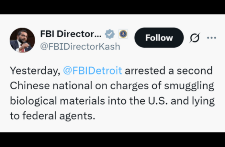Image resolution: width=225 pixels, height=147 pixels.
Task: Open the tweet by clicking its body text
Action: pyautogui.click(x=112, y=93)
